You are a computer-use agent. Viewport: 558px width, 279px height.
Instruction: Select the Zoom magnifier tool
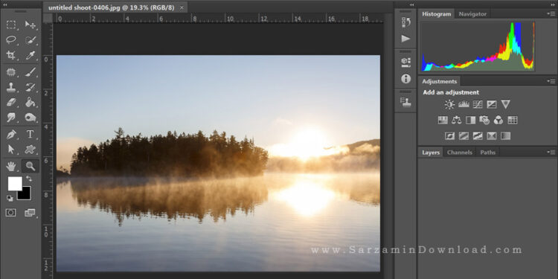[x=31, y=166]
